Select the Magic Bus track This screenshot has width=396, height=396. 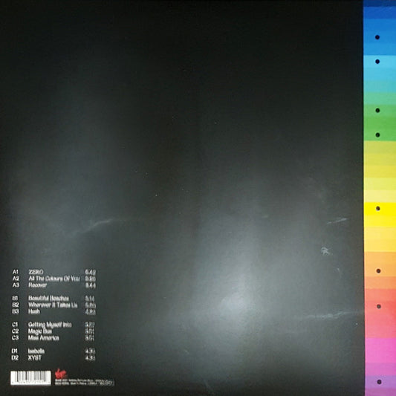(x=40, y=331)
